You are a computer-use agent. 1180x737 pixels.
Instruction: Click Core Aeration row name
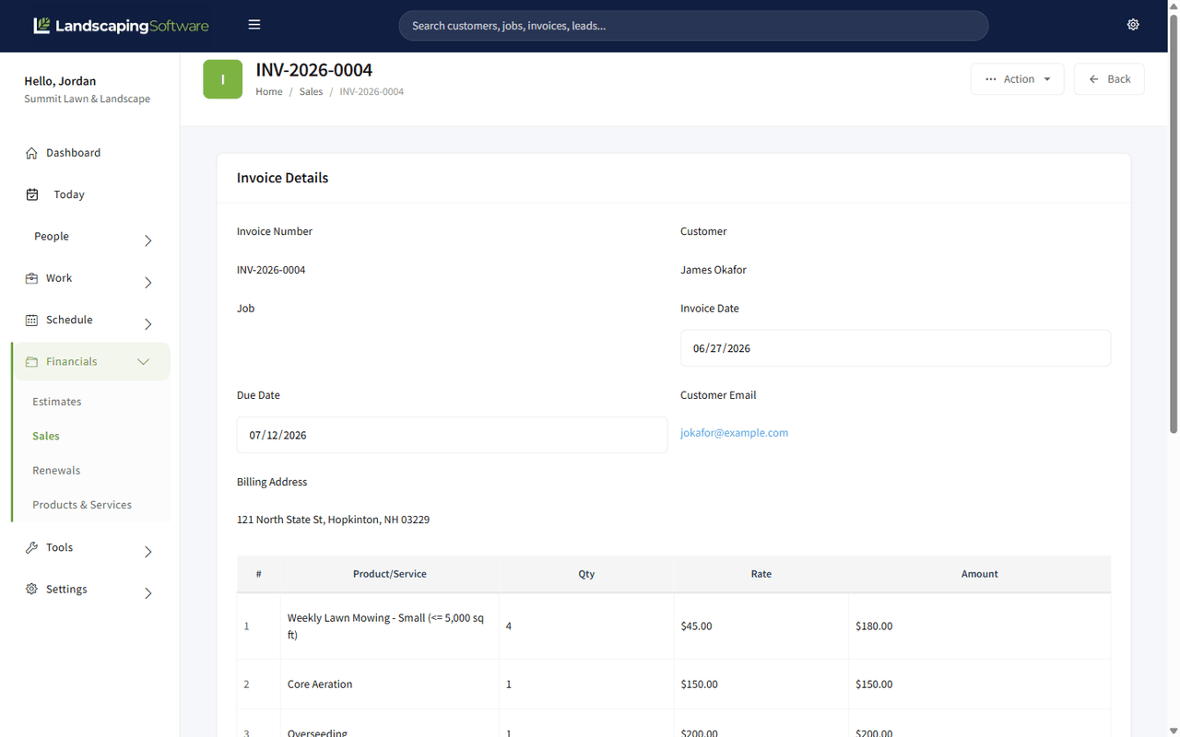pos(320,684)
